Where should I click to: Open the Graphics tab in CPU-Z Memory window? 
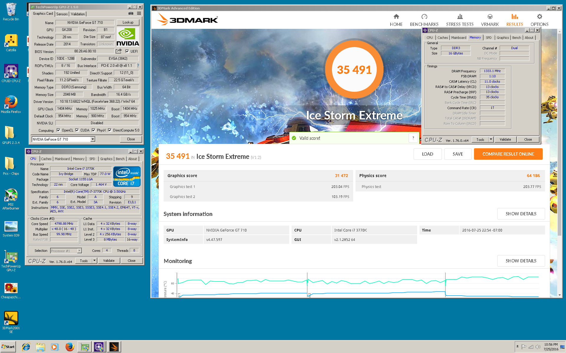pyautogui.click(x=503, y=38)
